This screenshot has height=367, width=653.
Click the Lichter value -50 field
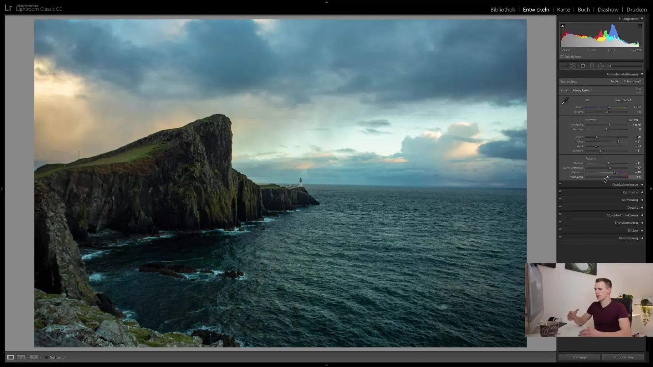(x=637, y=137)
